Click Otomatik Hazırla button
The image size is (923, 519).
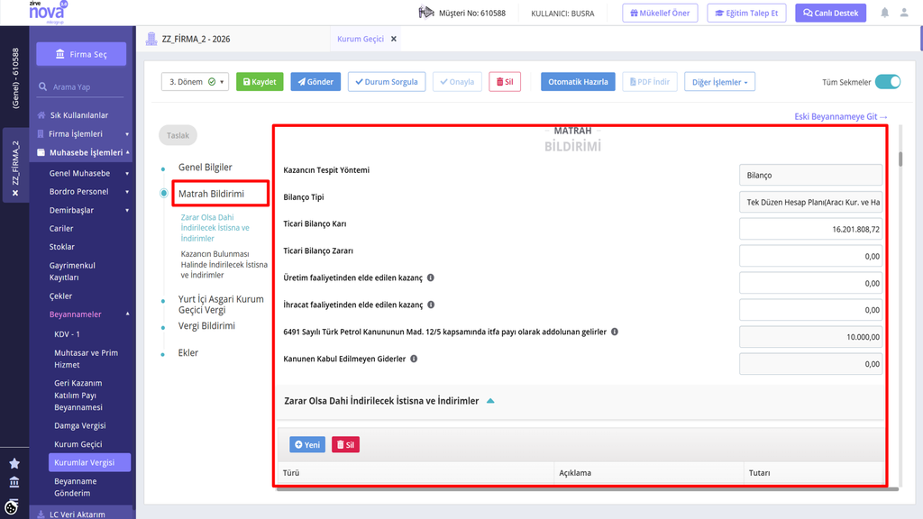tap(578, 82)
